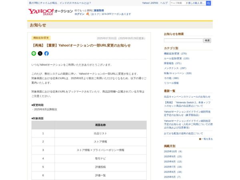Open 出品キャンペーンスケジュールのお知らせ article
240x180 pixels.
click(187, 97)
